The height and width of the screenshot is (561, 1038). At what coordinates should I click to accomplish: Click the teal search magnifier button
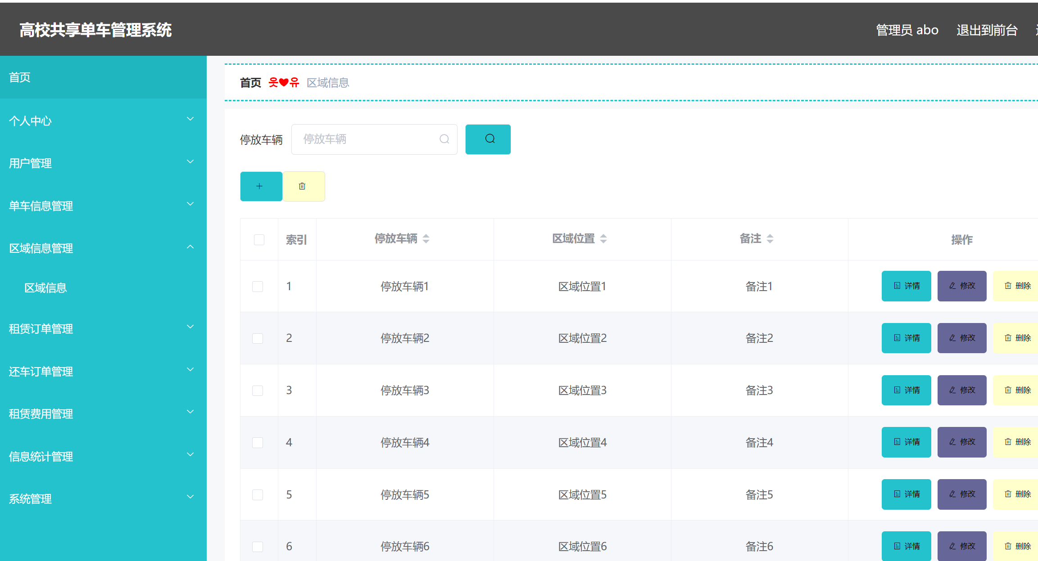[488, 139]
